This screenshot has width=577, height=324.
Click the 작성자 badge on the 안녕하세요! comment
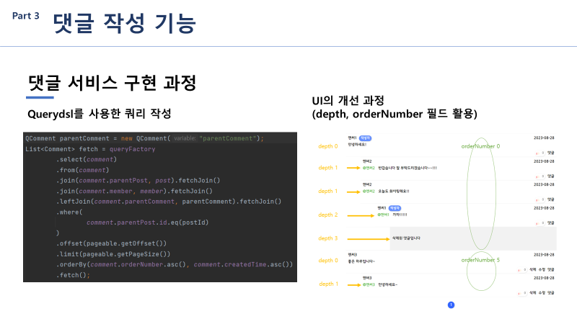[366, 138]
